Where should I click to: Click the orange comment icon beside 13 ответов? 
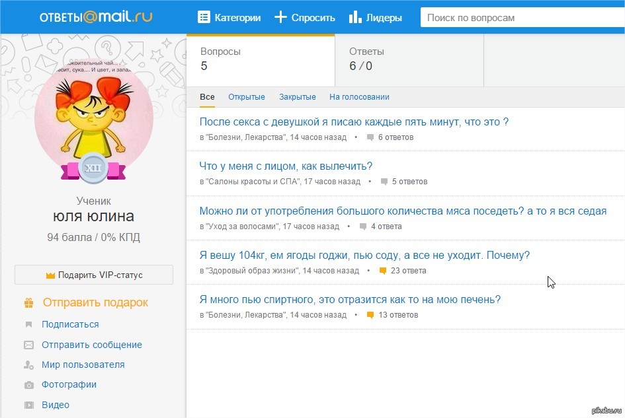click(x=370, y=315)
